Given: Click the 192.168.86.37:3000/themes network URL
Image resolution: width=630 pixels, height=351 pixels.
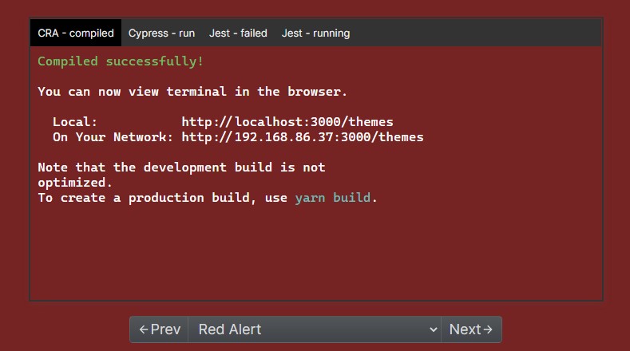Looking at the screenshot, I should click(303, 137).
